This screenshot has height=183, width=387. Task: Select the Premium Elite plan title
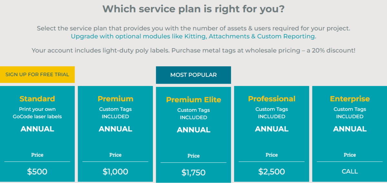[x=193, y=100]
